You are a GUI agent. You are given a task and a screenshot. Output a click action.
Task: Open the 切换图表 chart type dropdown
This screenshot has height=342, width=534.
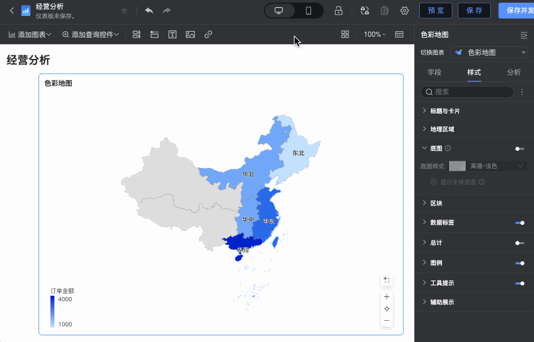point(490,52)
